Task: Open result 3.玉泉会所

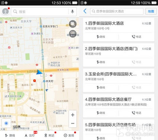Action: (x=111, y=74)
